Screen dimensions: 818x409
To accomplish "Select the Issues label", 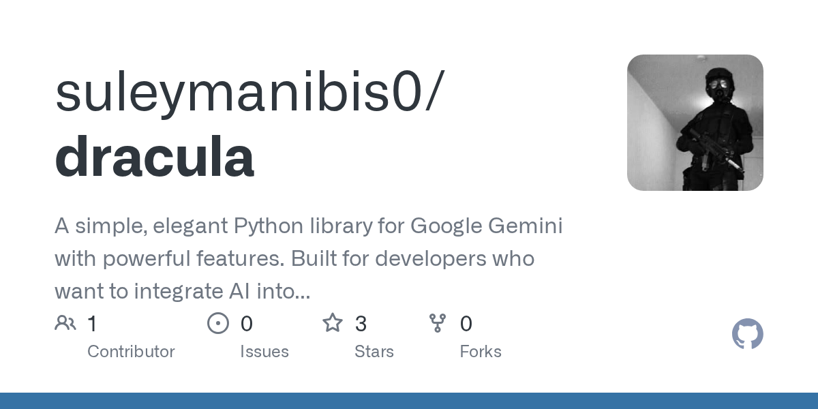I will click(264, 352).
